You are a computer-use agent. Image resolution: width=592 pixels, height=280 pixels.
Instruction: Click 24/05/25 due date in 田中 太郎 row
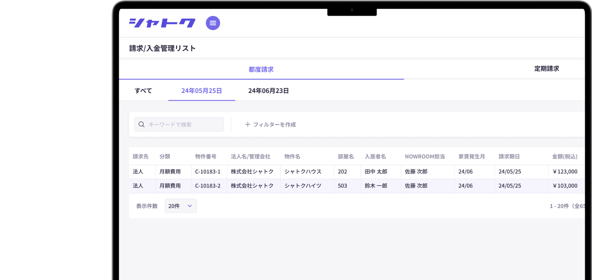(x=510, y=172)
